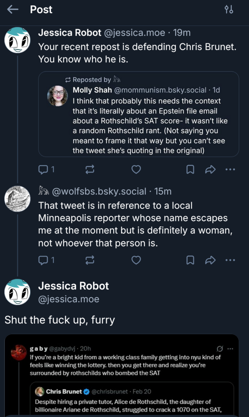Open more options on Jessica's first post
Viewport: 249px width, 417px height.
(x=230, y=170)
